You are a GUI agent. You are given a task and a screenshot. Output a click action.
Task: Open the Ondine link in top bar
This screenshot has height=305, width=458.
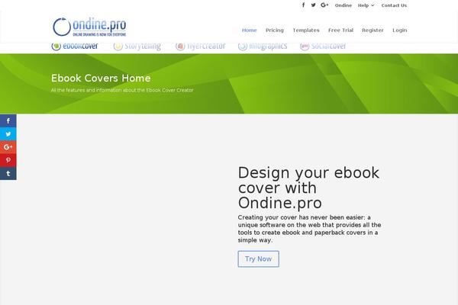pos(343,5)
